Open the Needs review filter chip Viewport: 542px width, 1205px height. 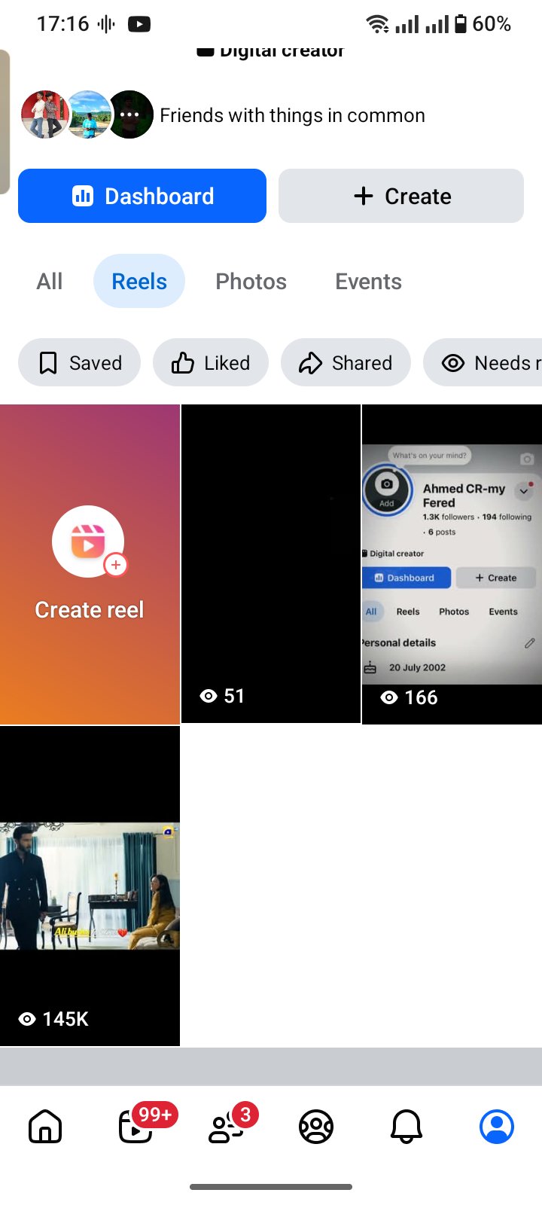(x=483, y=363)
